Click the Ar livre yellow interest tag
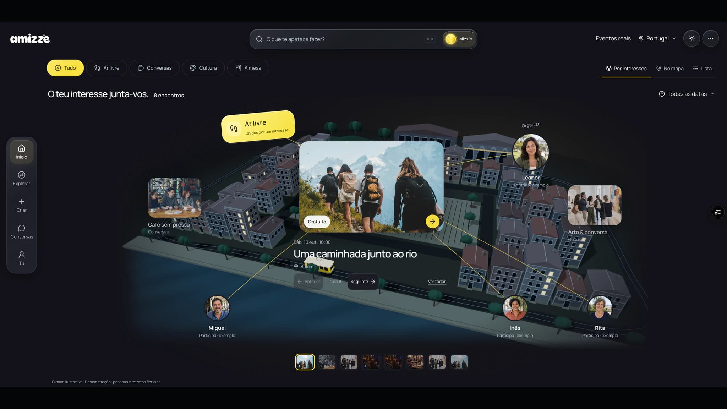 coord(258,127)
